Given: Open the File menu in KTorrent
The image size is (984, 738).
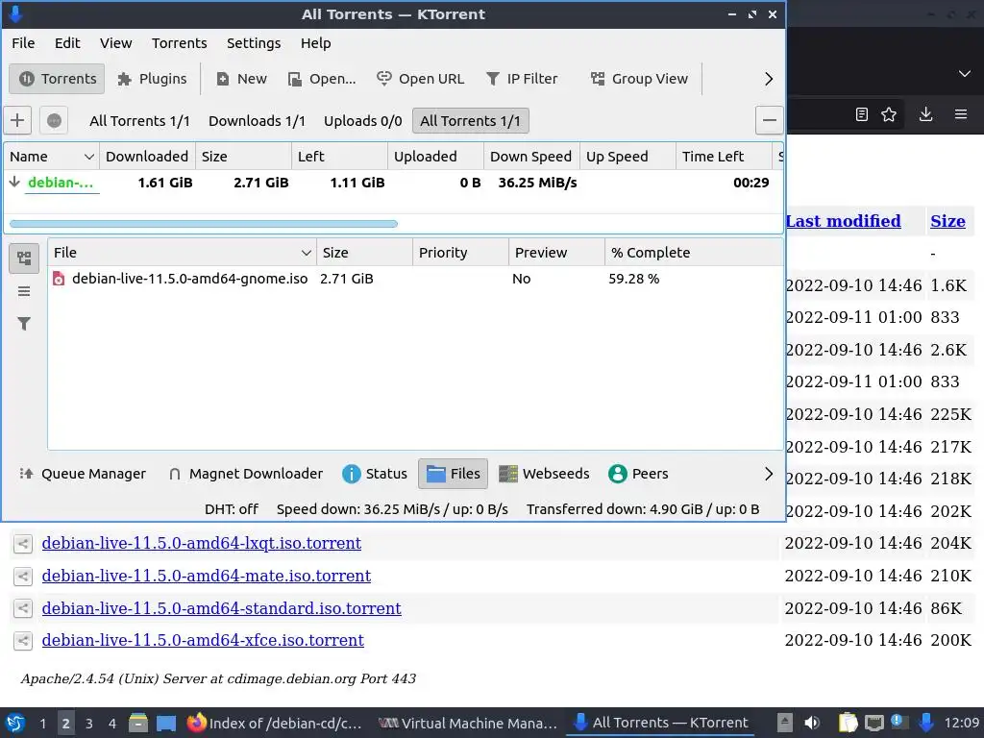Looking at the screenshot, I should click(23, 42).
